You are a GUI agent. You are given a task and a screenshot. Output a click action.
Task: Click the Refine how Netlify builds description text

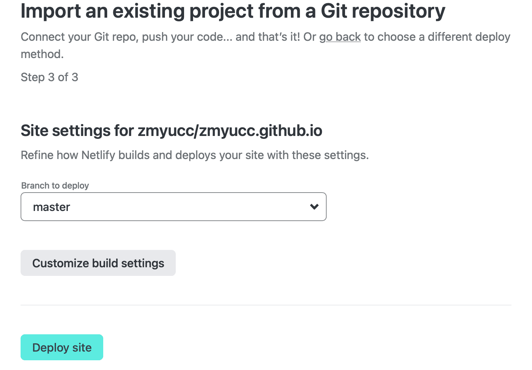tap(195, 155)
